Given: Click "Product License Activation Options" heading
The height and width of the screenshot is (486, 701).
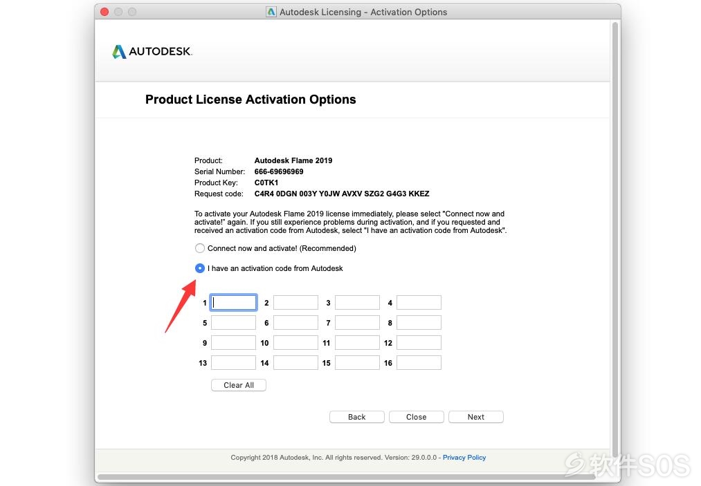Looking at the screenshot, I should [251, 99].
